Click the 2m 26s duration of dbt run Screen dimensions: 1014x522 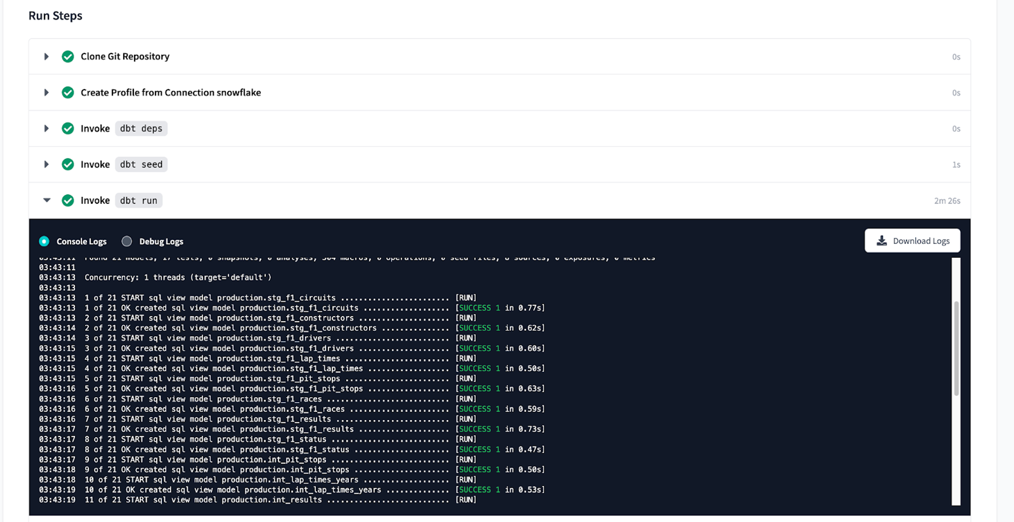pyautogui.click(x=947, y=201)
